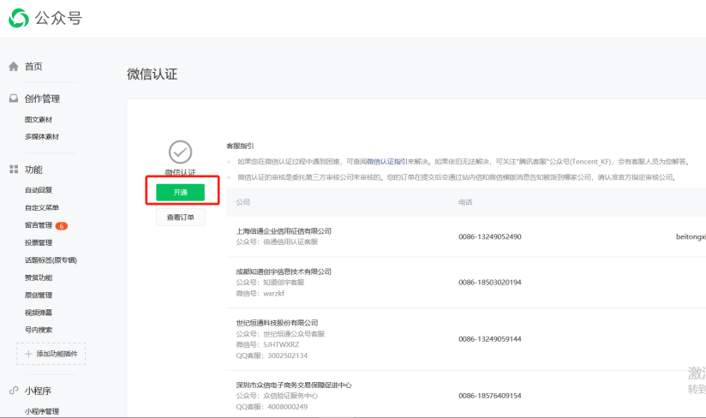The height and width of the screenshot is (418, 706).
Task: Click the 客服指引 heading
Action: pos(240,146)
